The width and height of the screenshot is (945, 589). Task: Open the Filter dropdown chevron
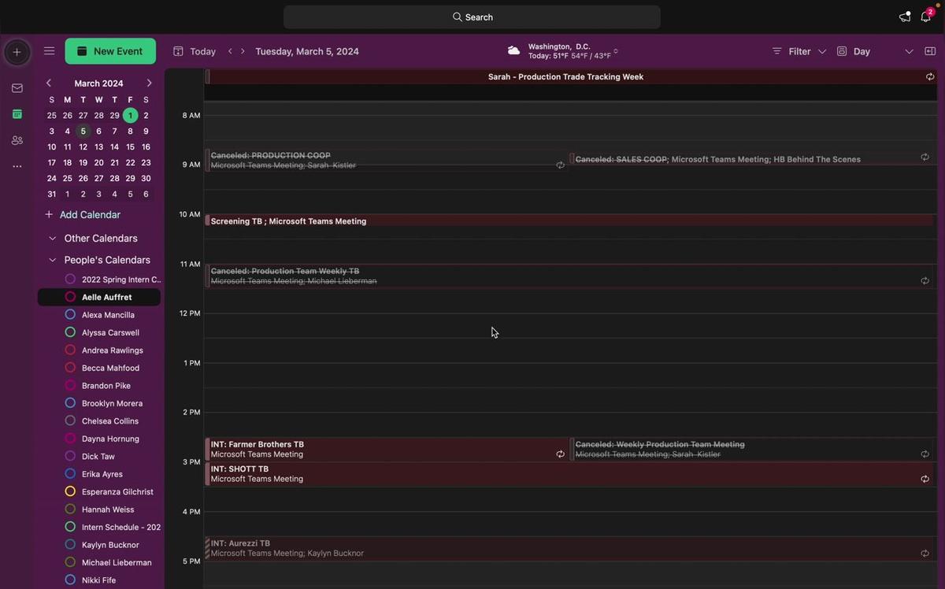pyautogui.click(x=822, y=51)
